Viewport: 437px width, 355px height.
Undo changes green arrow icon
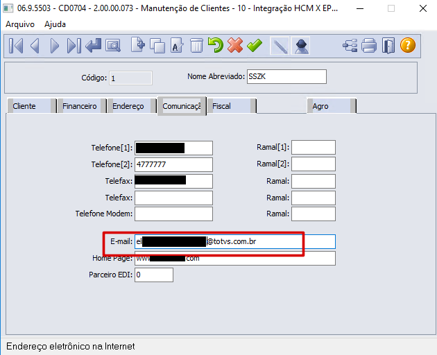click(x=216, y=45)
